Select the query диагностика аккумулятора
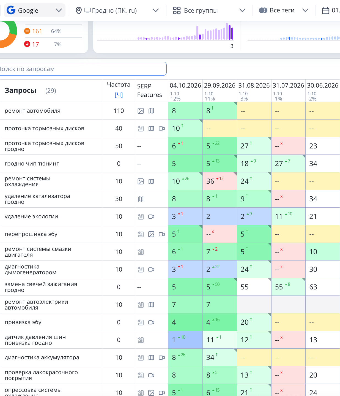340x396 pixels. click(42, 357)
